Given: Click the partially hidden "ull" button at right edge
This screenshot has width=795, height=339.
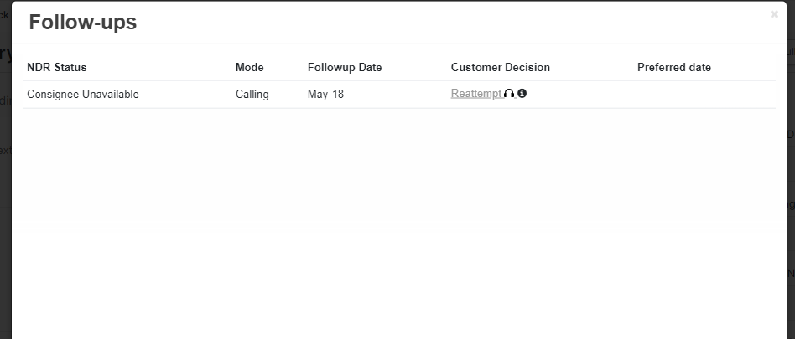Looking at the screenshot, I should tap(791, 52).
